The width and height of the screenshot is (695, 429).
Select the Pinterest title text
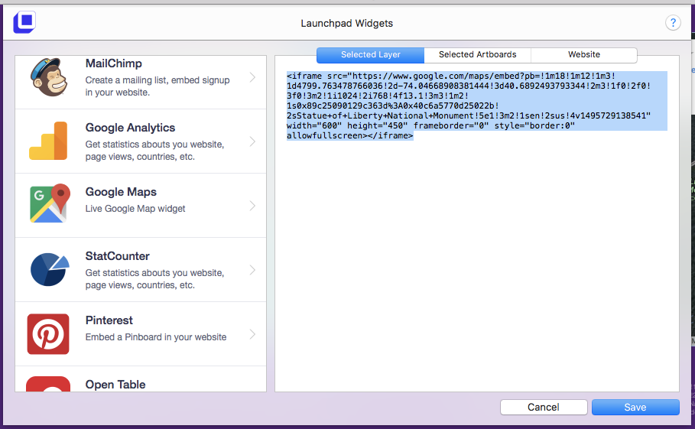coord(109,320)
